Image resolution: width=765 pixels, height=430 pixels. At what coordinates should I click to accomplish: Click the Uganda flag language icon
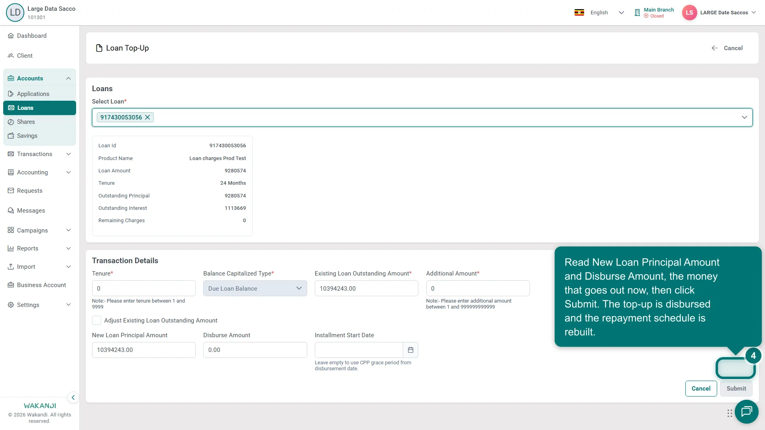579,12
